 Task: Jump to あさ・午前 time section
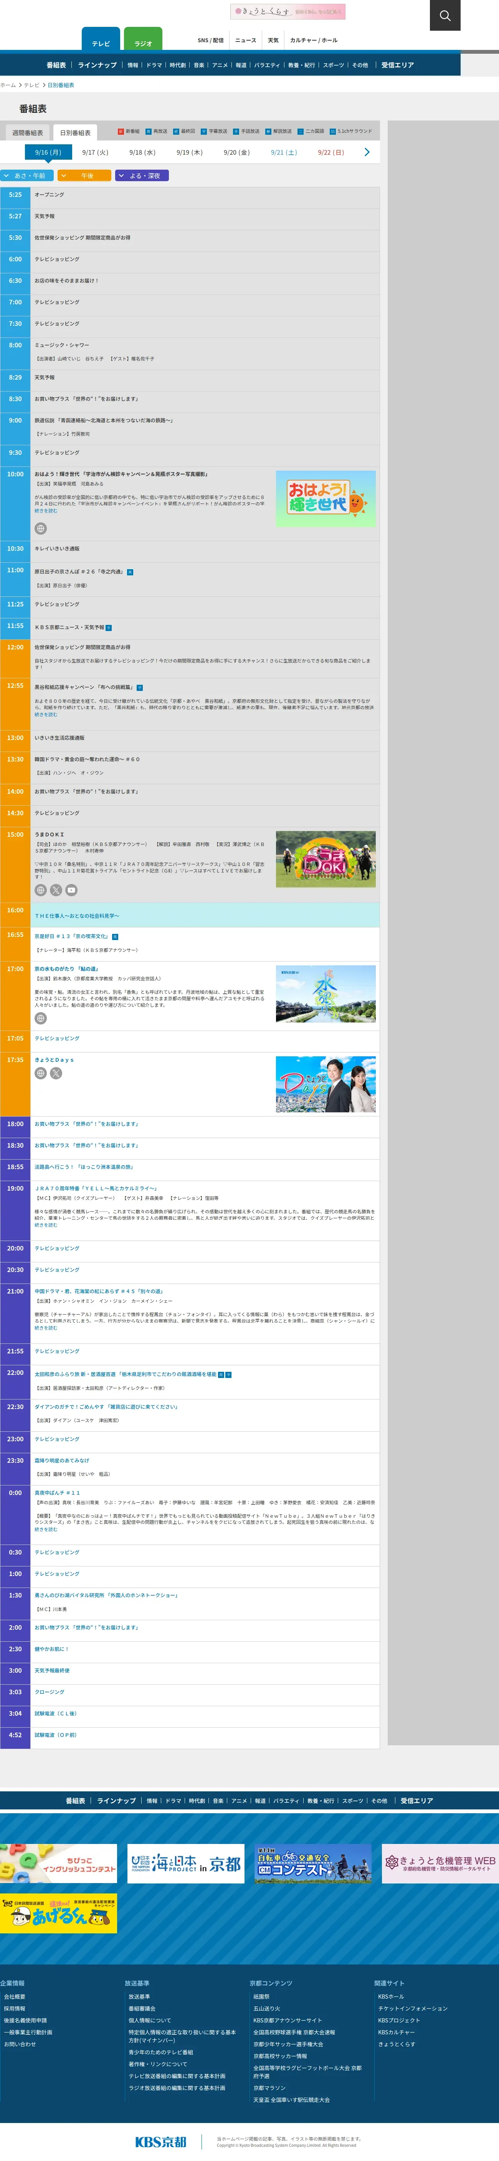coord(27,176)
